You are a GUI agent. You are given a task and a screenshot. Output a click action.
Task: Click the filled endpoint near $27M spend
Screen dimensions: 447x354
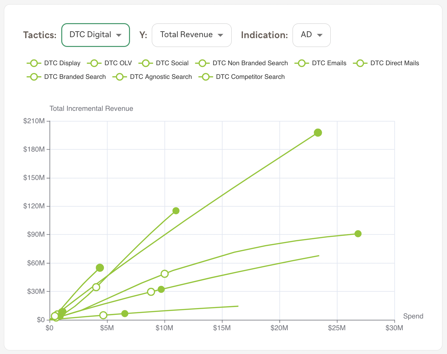pyautogui.click(x=358, y=234)
